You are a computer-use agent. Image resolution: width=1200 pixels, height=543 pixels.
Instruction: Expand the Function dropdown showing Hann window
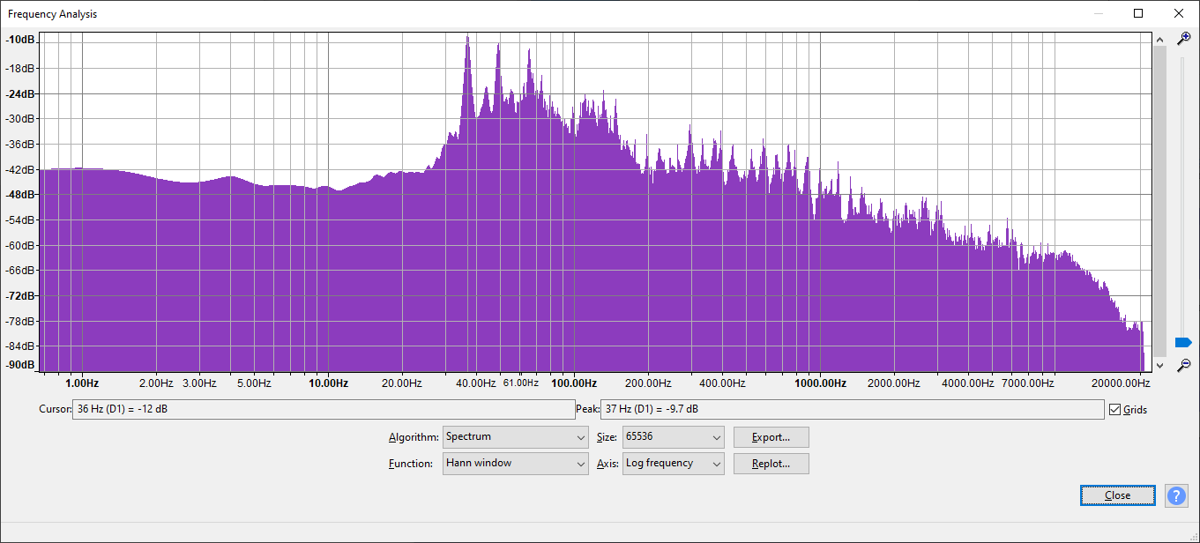[515, 463]
